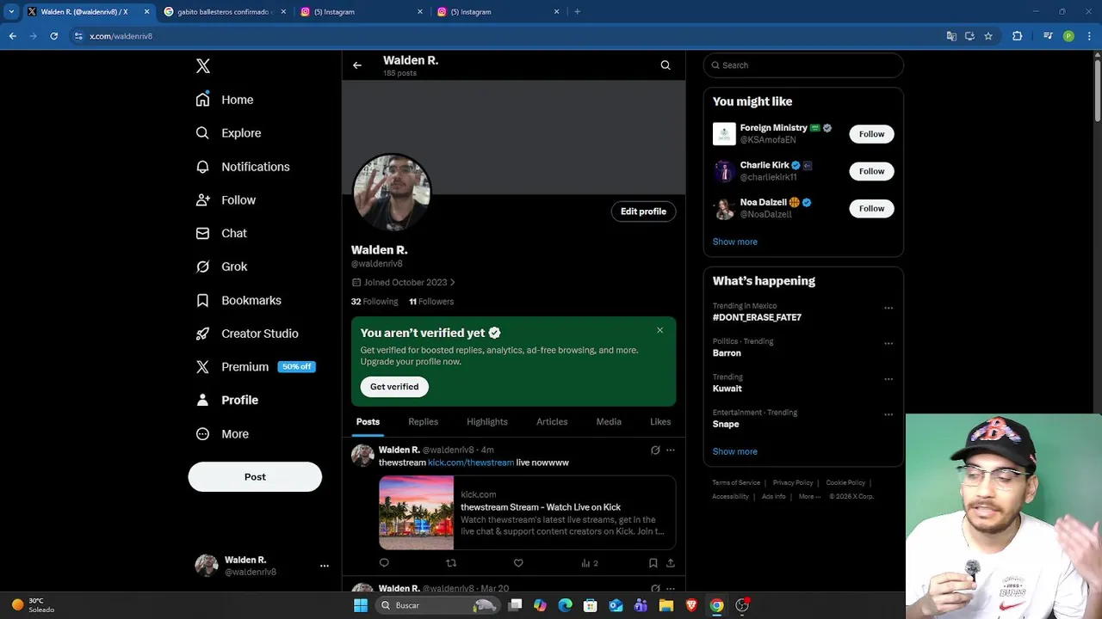Open the view analytics icon on post
Screen dimensions: 1102x619
[x=585, y=563]
